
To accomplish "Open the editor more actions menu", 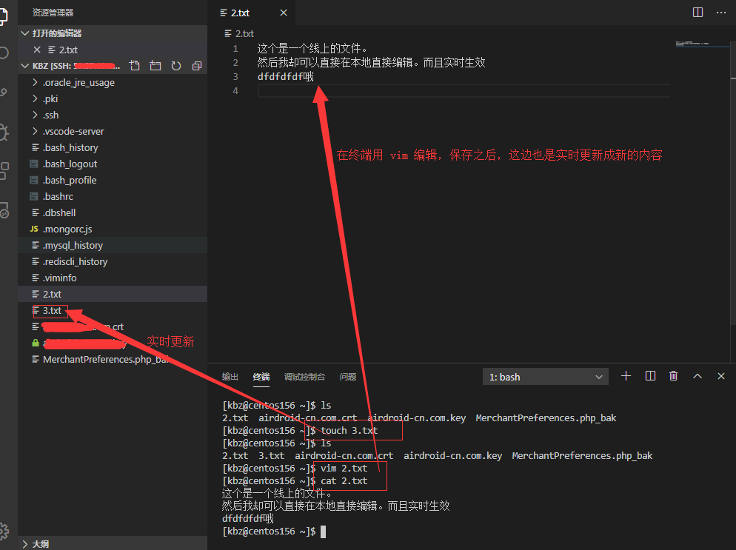I will 720,12.
